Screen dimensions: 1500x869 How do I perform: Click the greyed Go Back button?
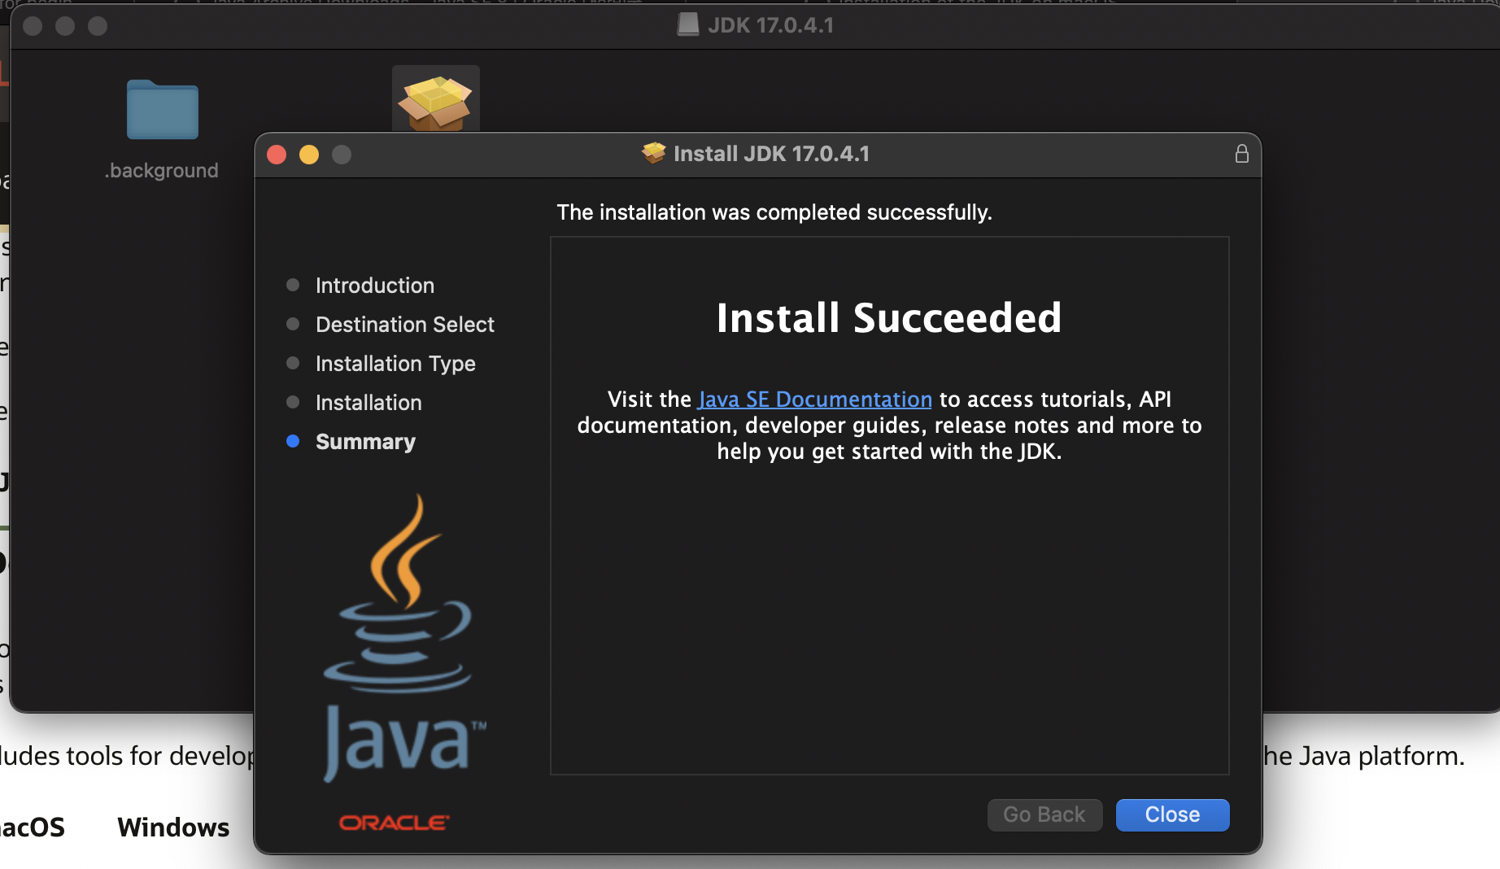pyautogui.click(x=1044, y=814)
